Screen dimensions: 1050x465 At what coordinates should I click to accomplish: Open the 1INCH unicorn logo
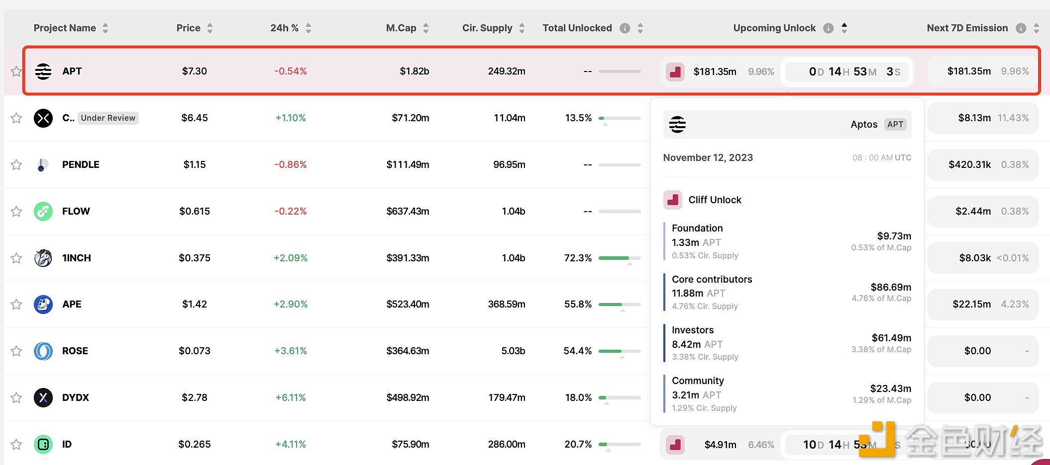click(43, 258)
